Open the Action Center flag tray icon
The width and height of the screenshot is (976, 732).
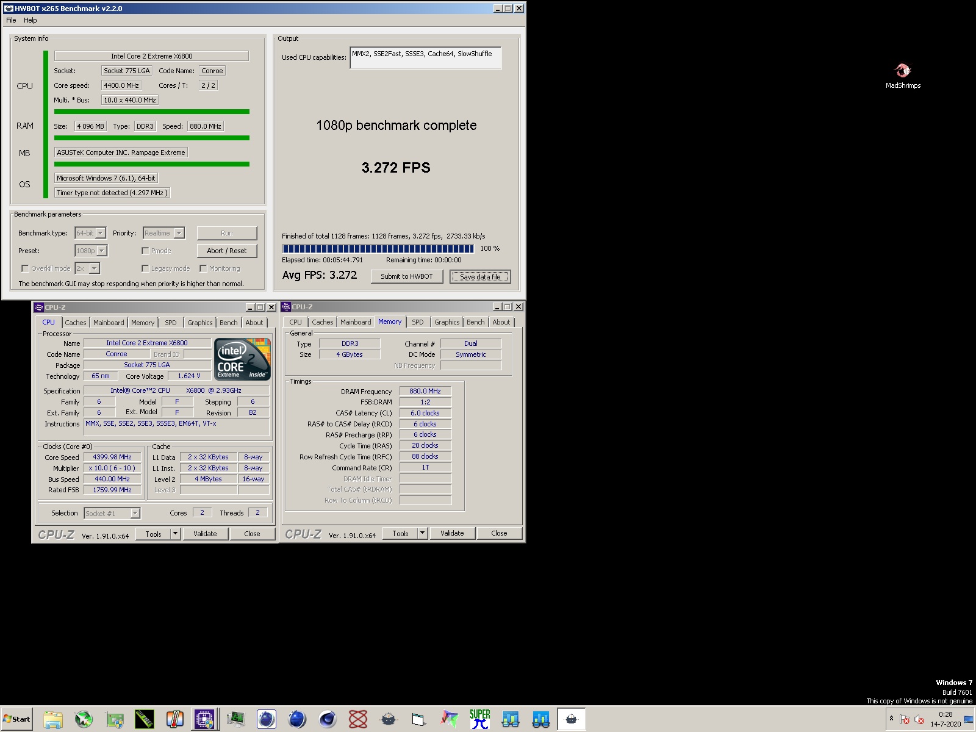point(905,719)
